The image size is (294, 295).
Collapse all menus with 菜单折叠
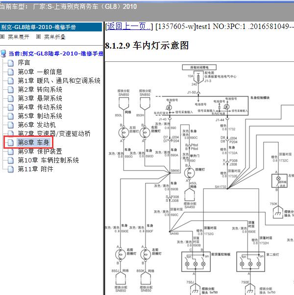click(54, 37)
